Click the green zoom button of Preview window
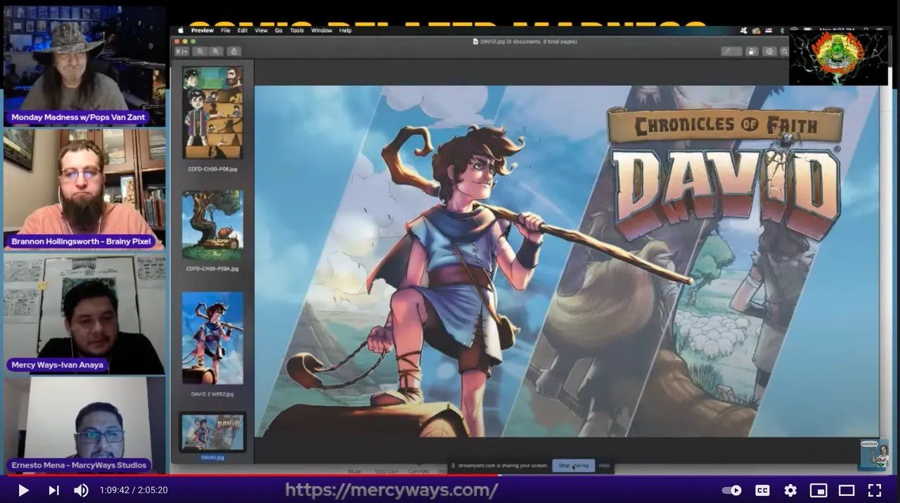 [193, 41]
